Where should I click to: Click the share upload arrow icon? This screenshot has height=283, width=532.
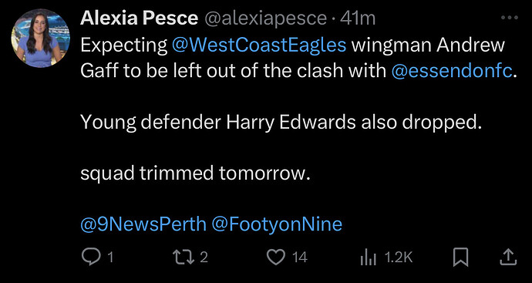click(508, 258)
